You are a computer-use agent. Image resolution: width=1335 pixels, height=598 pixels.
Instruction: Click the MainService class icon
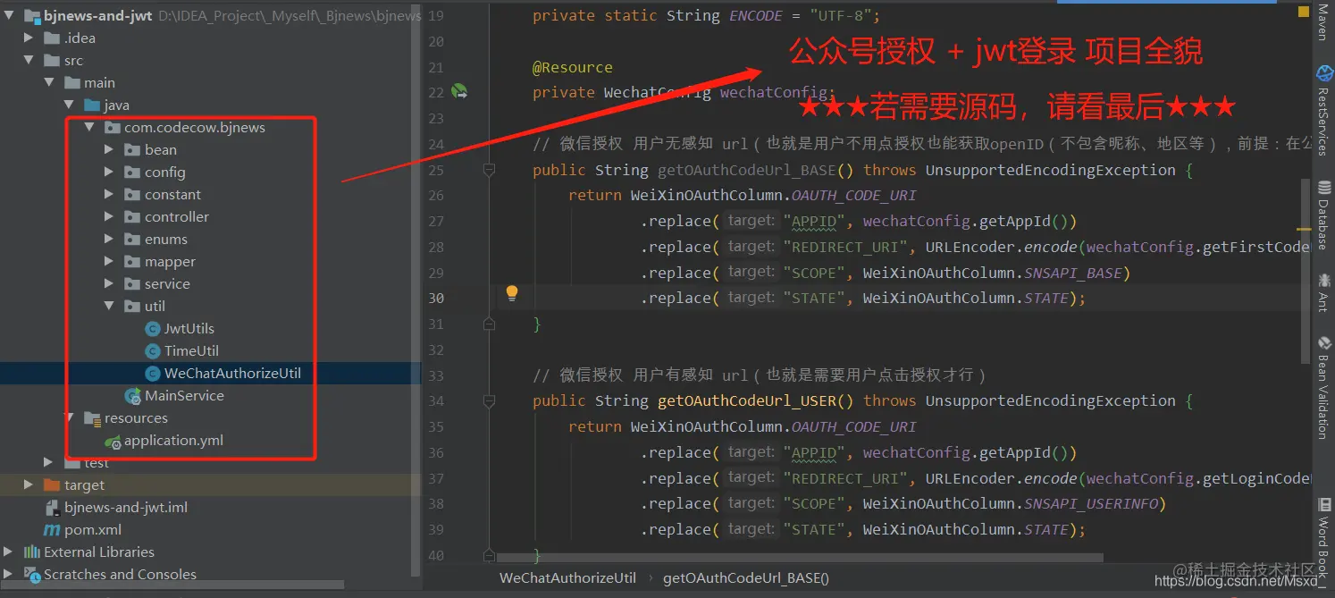[133, 396]
